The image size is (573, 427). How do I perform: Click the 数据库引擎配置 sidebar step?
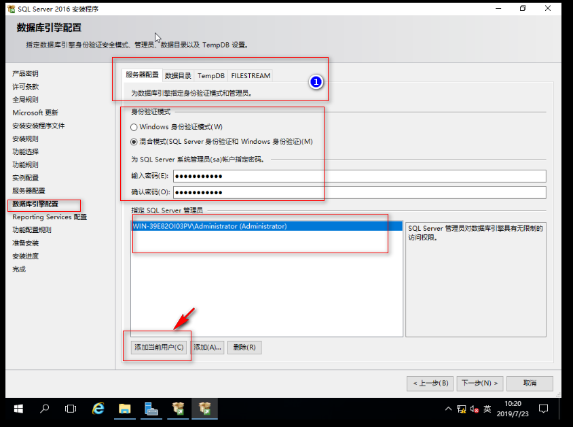(x=35, y=204)
